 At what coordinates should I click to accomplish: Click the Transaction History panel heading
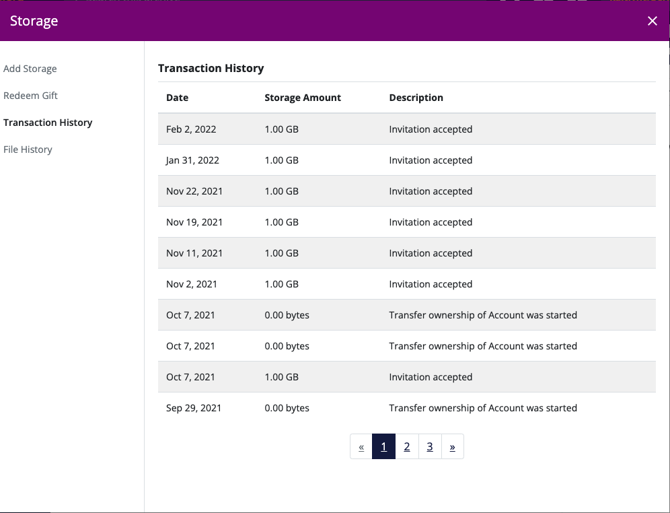click(x=211, y=69)
